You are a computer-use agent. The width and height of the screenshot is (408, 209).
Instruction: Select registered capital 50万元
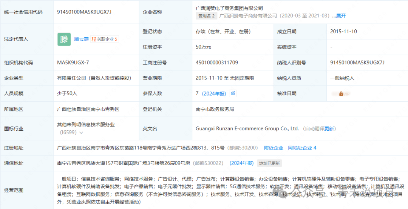click(x=203, y=47)
